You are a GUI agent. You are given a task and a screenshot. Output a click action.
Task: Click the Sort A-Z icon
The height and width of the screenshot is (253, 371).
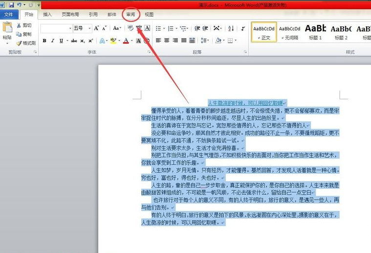click(x=231, y=28)
